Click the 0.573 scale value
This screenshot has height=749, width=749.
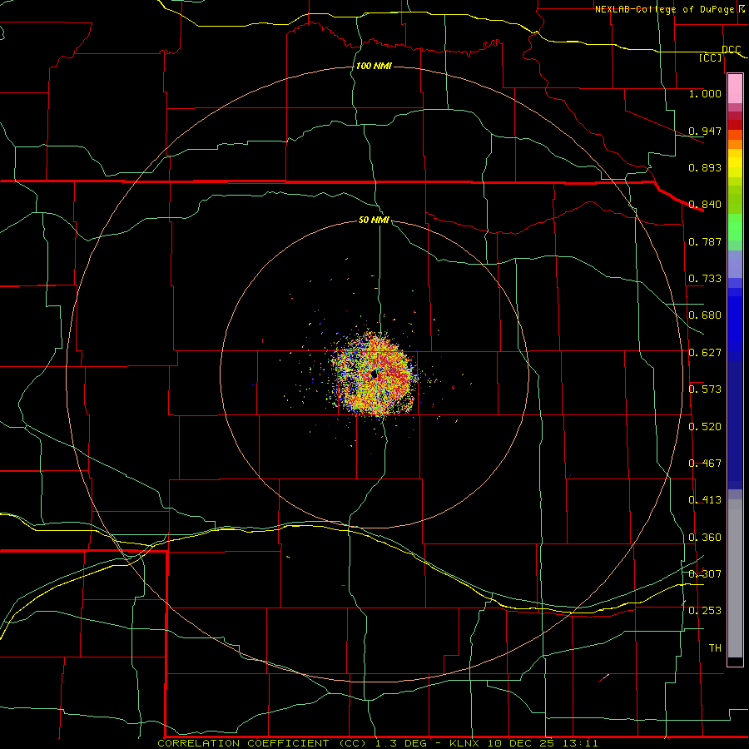[705, 389]
